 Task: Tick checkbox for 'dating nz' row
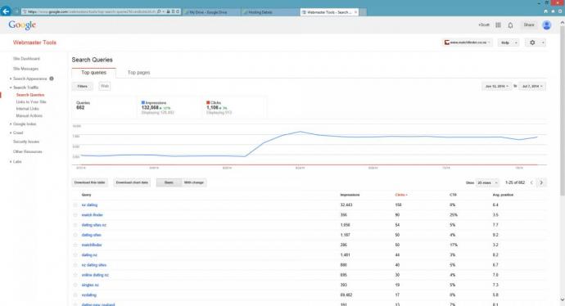tap(75, 255)
